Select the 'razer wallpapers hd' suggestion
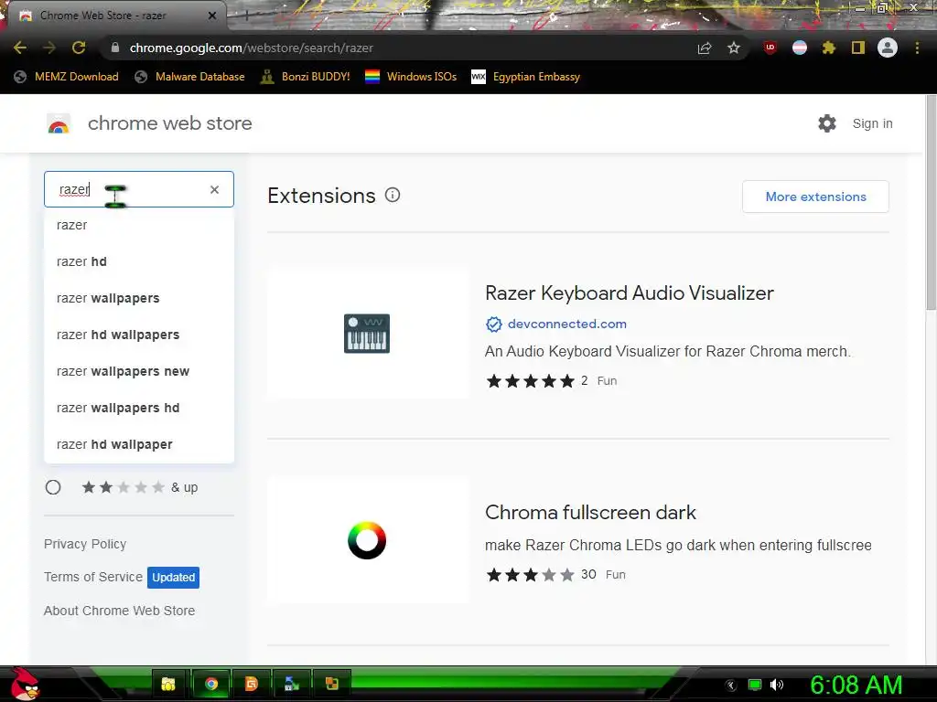Screen dimensions: 937x702 [x=139, y=408]
